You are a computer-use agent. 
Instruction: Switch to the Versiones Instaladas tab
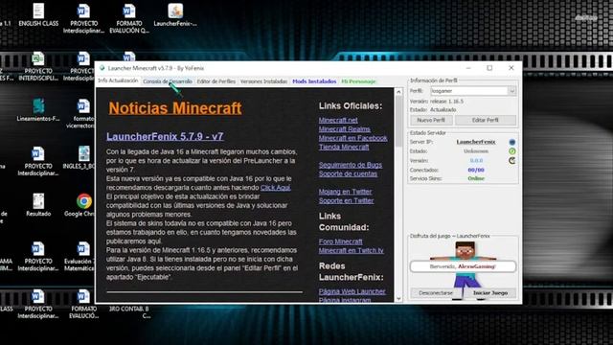pyautogui.click(x=264, y=81)
